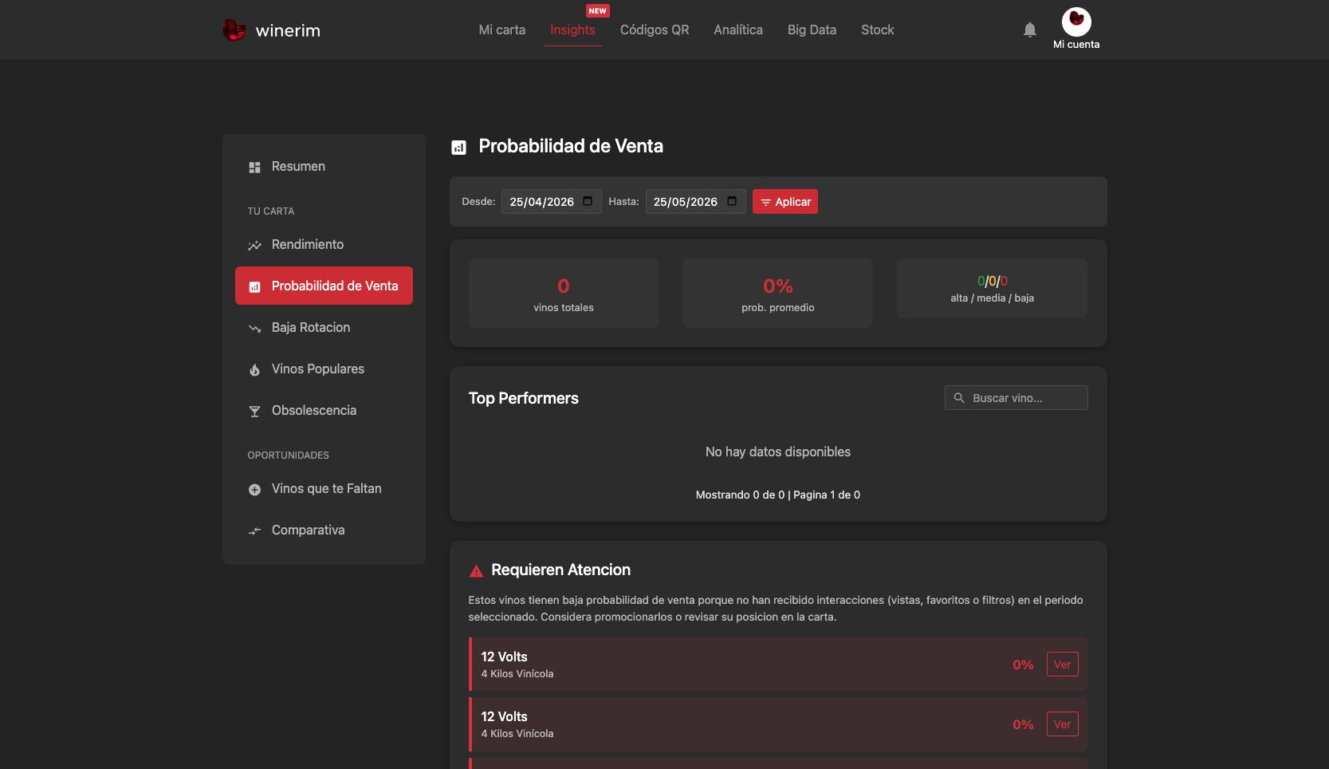The image size is (1329, 769).
Task: Open Big Data tab
Action: (812, 30)
